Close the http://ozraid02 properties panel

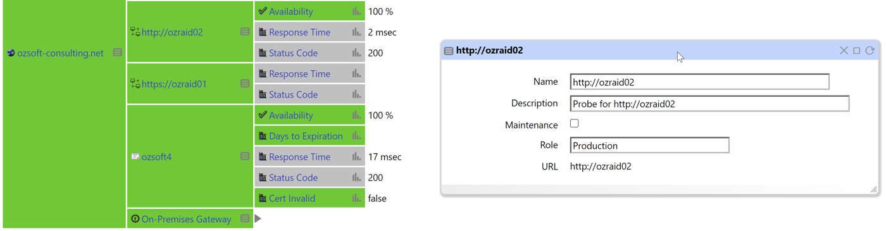844,50
